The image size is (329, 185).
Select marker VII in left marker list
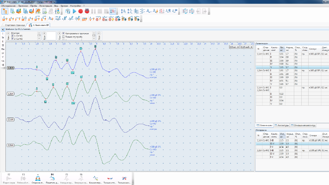click(x=3, y=65)
